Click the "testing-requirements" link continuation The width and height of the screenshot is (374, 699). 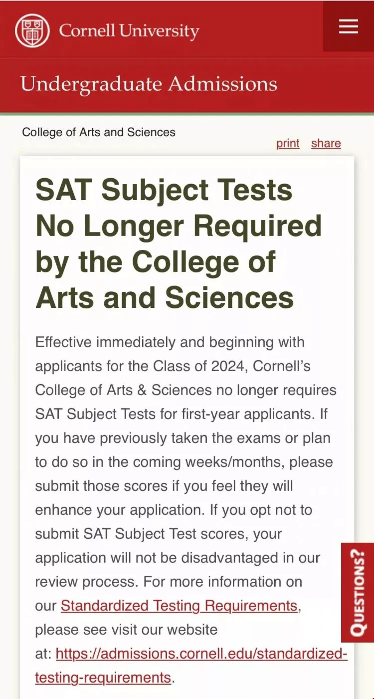point(103,678)
